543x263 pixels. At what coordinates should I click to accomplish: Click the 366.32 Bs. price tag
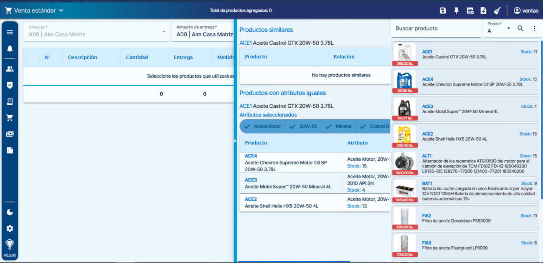point(404,63)
